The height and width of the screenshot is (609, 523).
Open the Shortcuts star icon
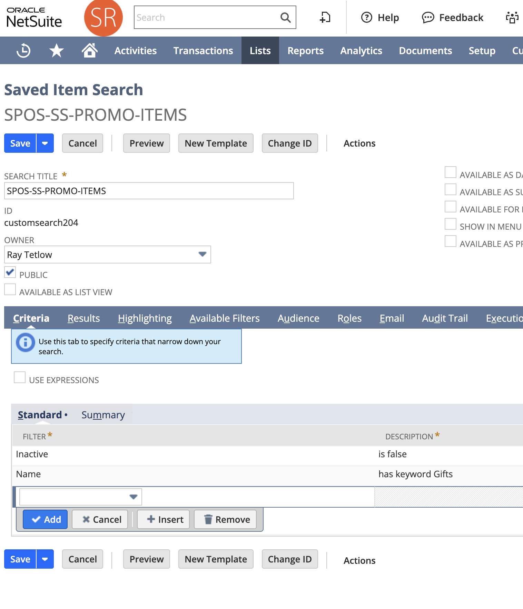pyautogui.click(x=56, y=51)
